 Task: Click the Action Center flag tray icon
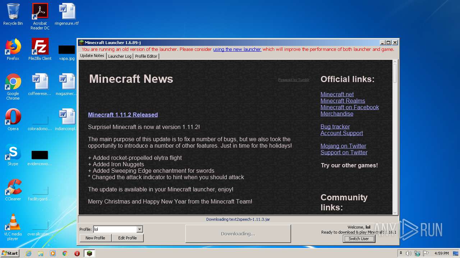(x=426, y=253)
